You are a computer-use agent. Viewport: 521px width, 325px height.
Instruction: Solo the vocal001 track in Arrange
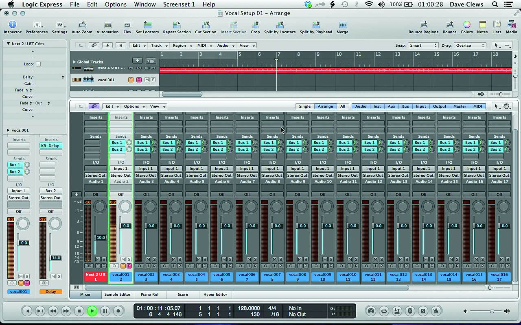coord(153,80)
